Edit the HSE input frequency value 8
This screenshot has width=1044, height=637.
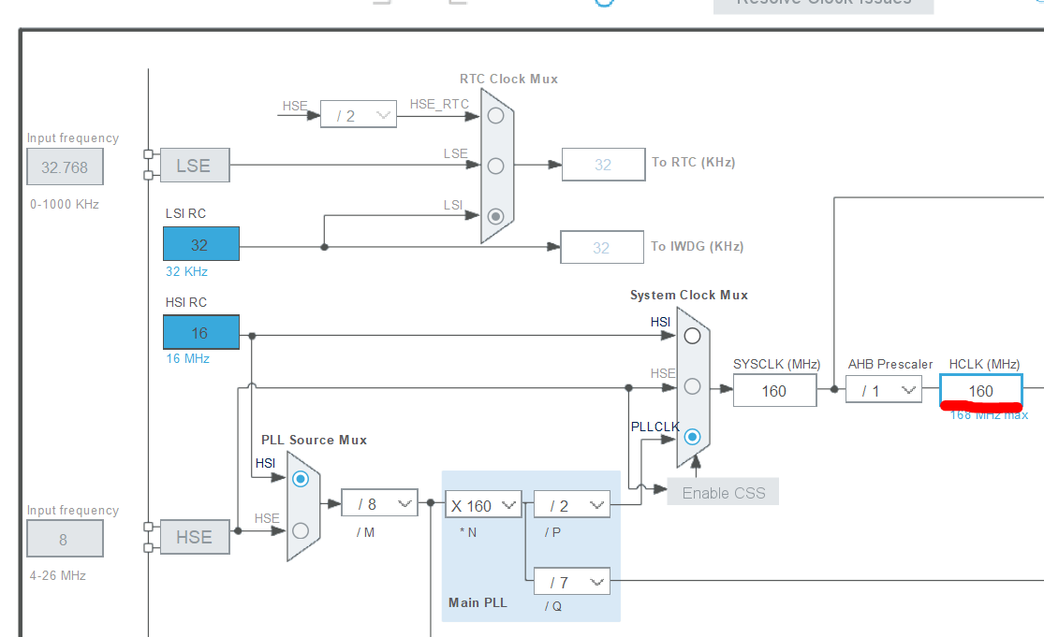click(65, 539)
